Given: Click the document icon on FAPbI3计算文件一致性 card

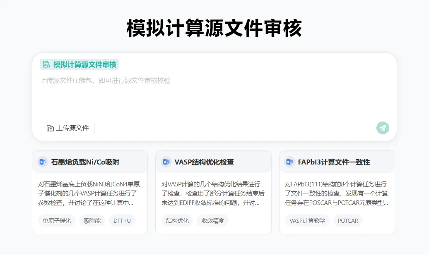Looking at the screenshot, I should (289, 162).
